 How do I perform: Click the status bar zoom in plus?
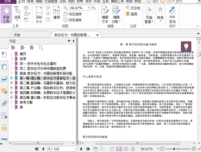tap(194, 149)
